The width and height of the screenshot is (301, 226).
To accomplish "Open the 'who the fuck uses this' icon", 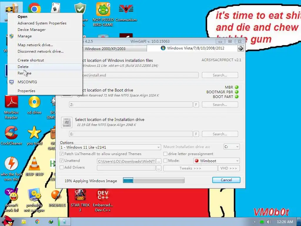I will (11, 164).
